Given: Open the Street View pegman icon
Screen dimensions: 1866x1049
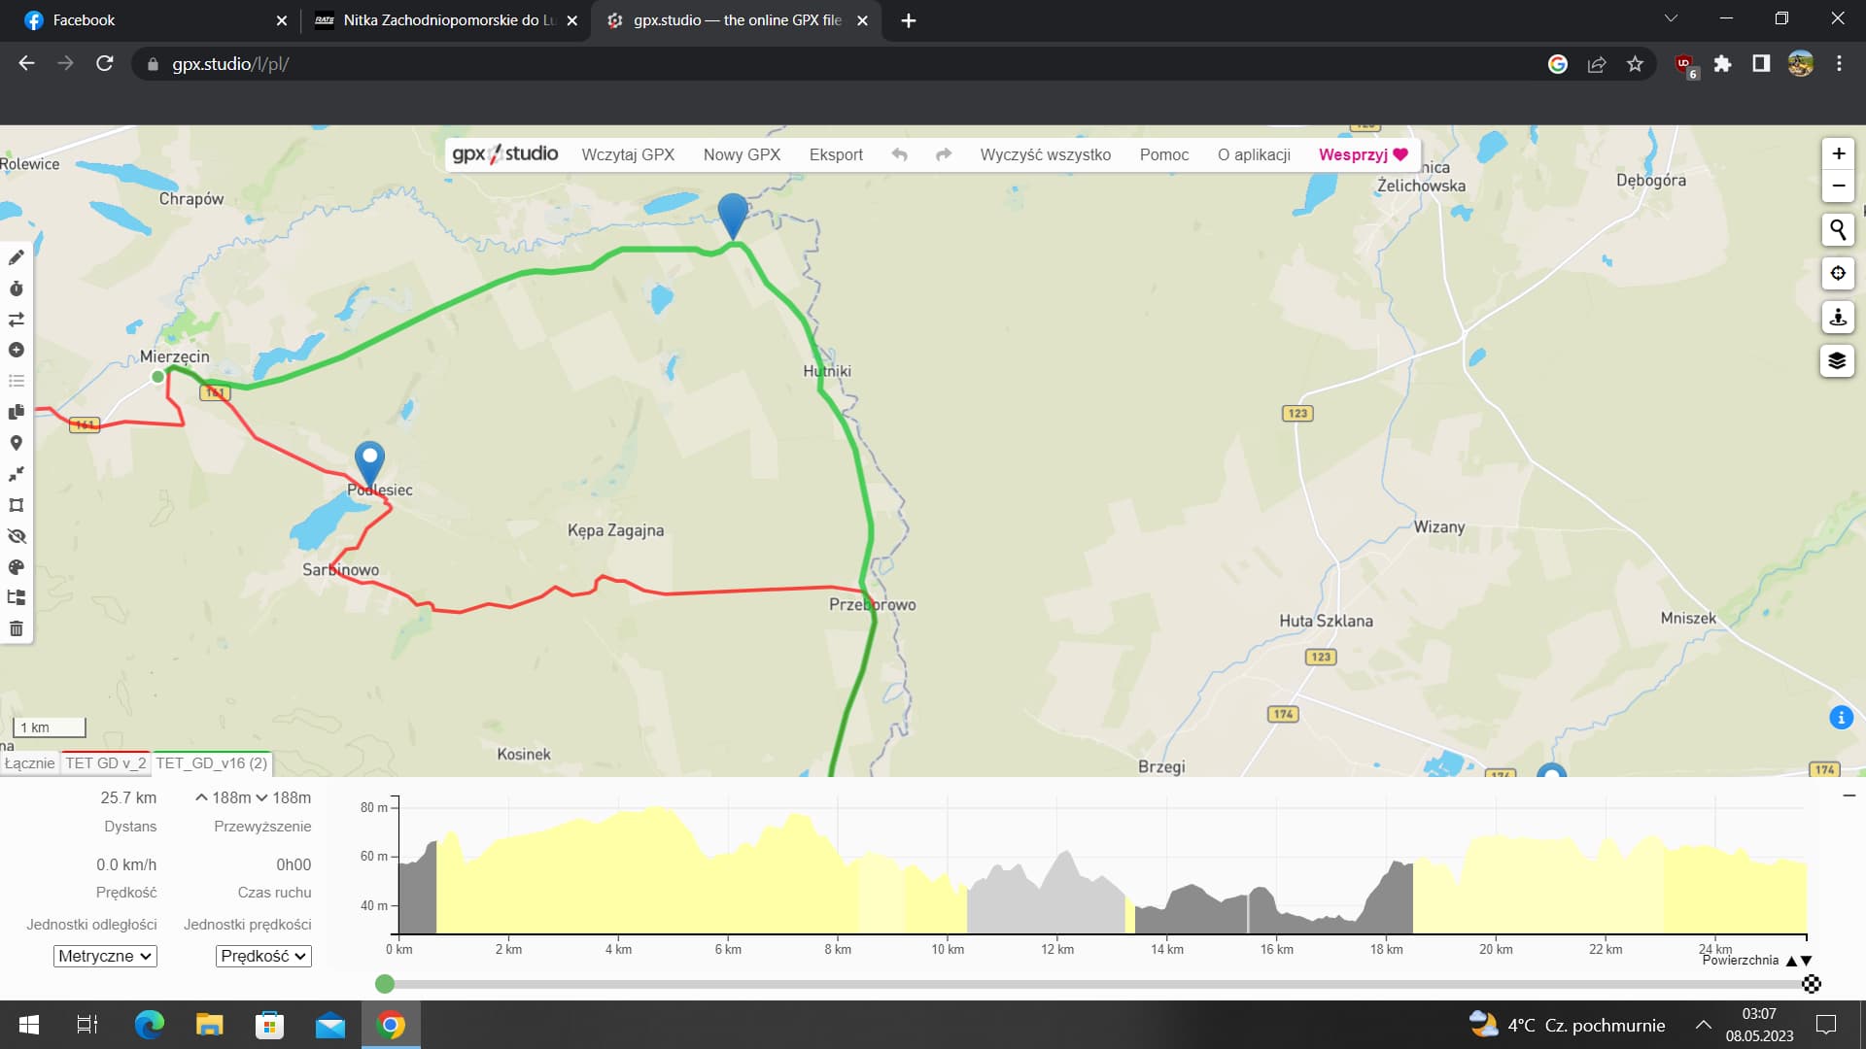Looking at the screenshot, I should 1837,318.
